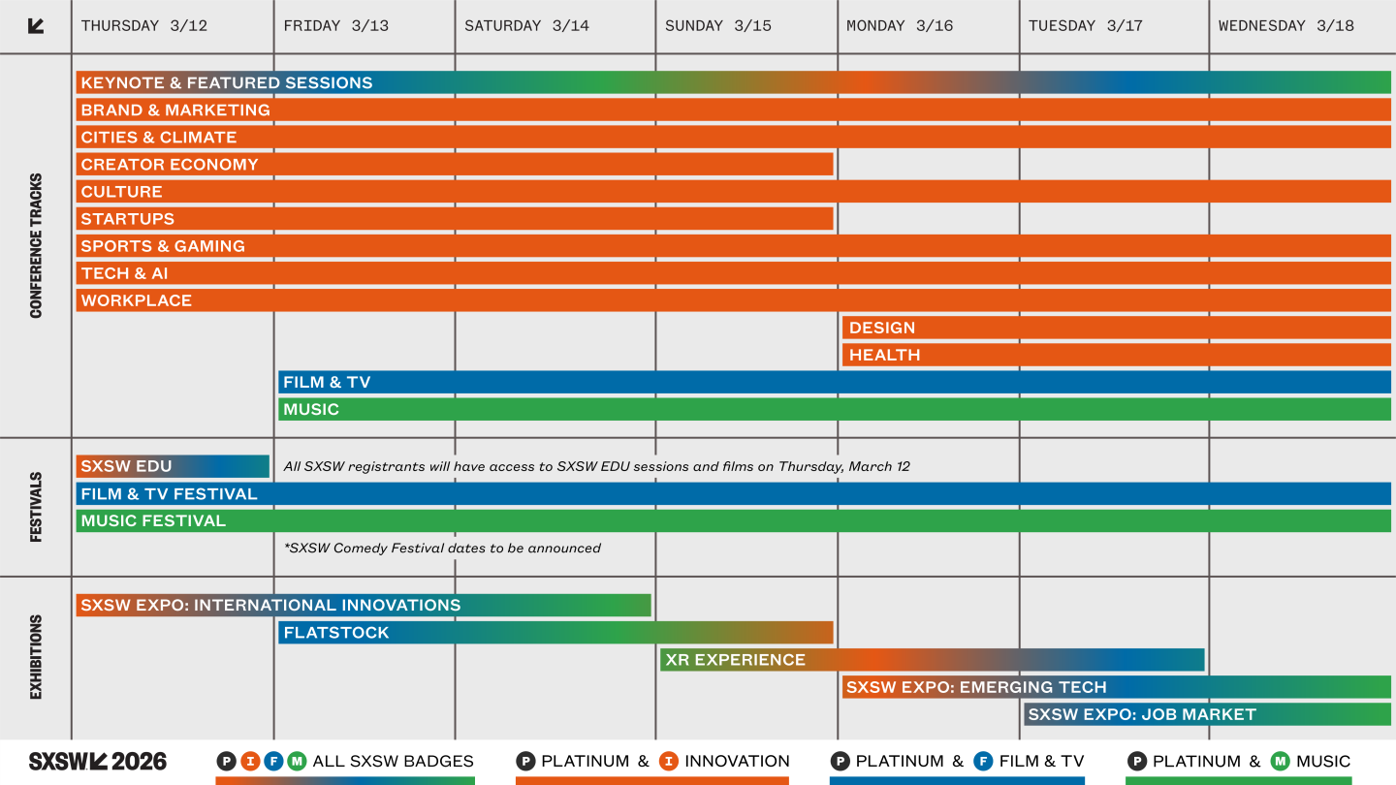Click the Festivals section label

point(36,507)
